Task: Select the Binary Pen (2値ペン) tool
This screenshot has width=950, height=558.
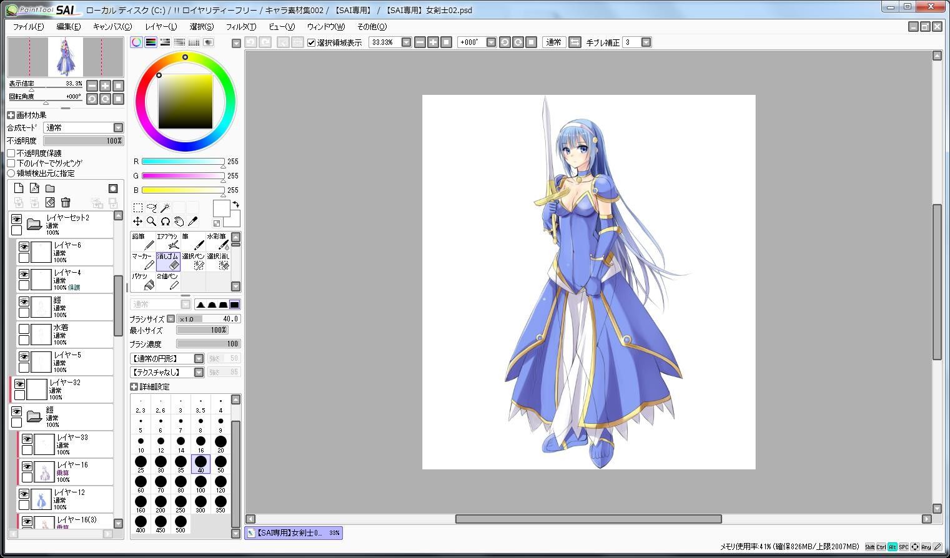Action: [168, 281]
